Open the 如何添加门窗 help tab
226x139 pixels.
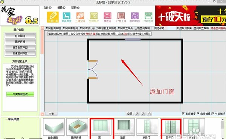pyautogui.click(x=87, y=28)
